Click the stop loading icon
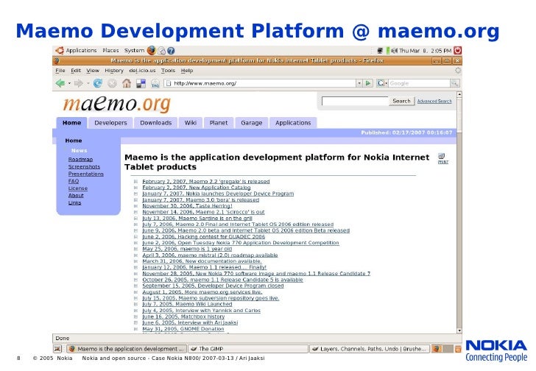This screenshot has height=371, width=536. [112, 83]
